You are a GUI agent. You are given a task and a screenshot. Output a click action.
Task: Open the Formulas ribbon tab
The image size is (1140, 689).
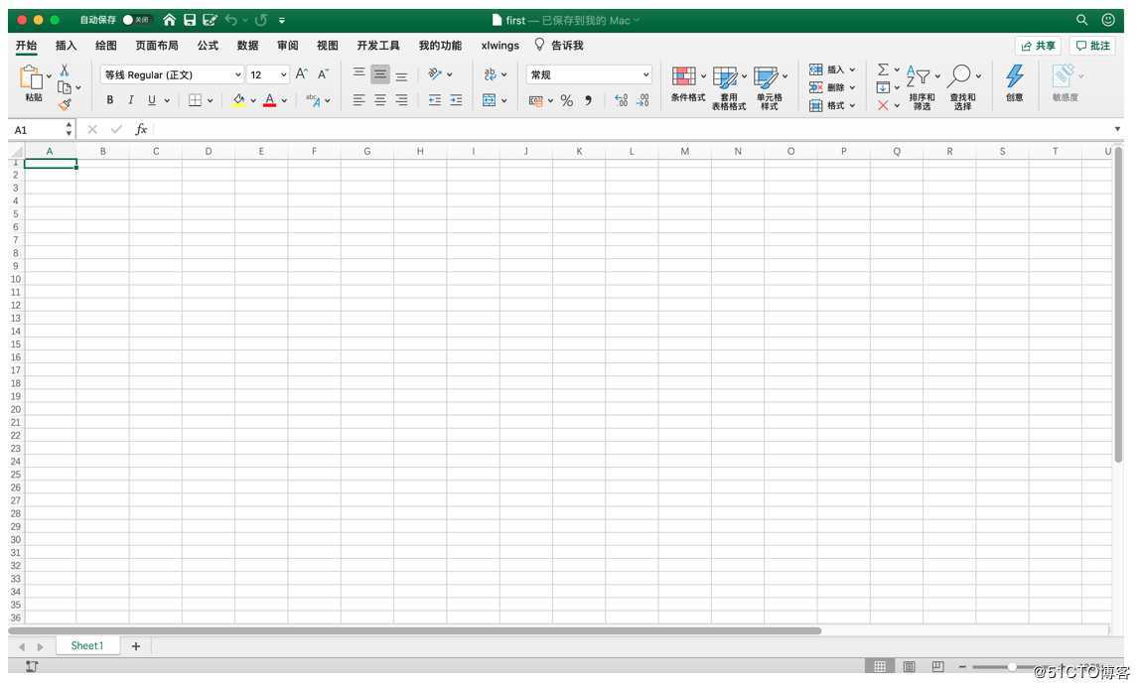(208, 45)
